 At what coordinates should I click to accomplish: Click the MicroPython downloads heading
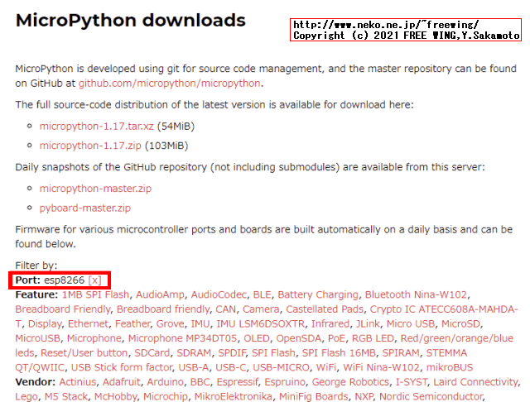pos(131,20)
